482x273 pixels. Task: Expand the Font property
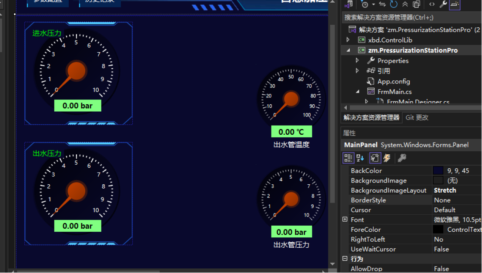(345, 219)
